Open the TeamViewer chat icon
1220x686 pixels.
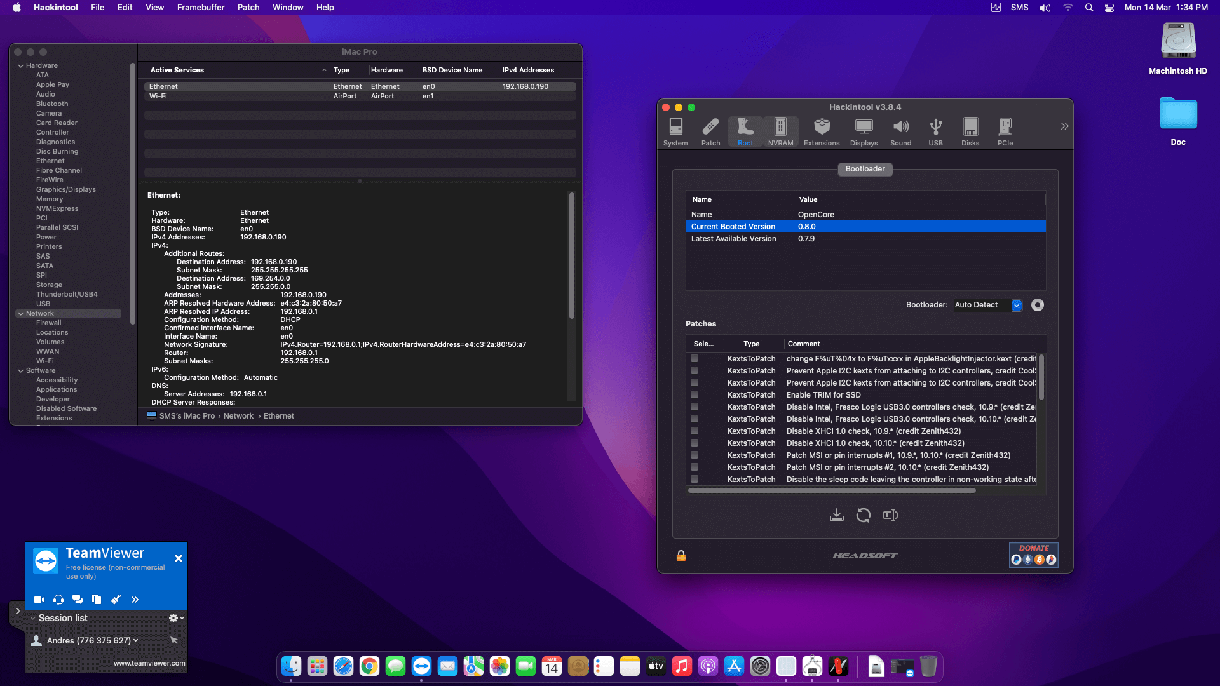[78, 599]
